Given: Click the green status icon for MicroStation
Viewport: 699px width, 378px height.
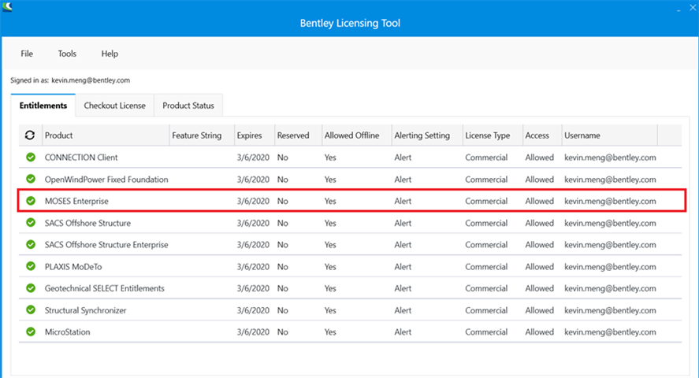Looking at the screenshot, I should [31, 332].
